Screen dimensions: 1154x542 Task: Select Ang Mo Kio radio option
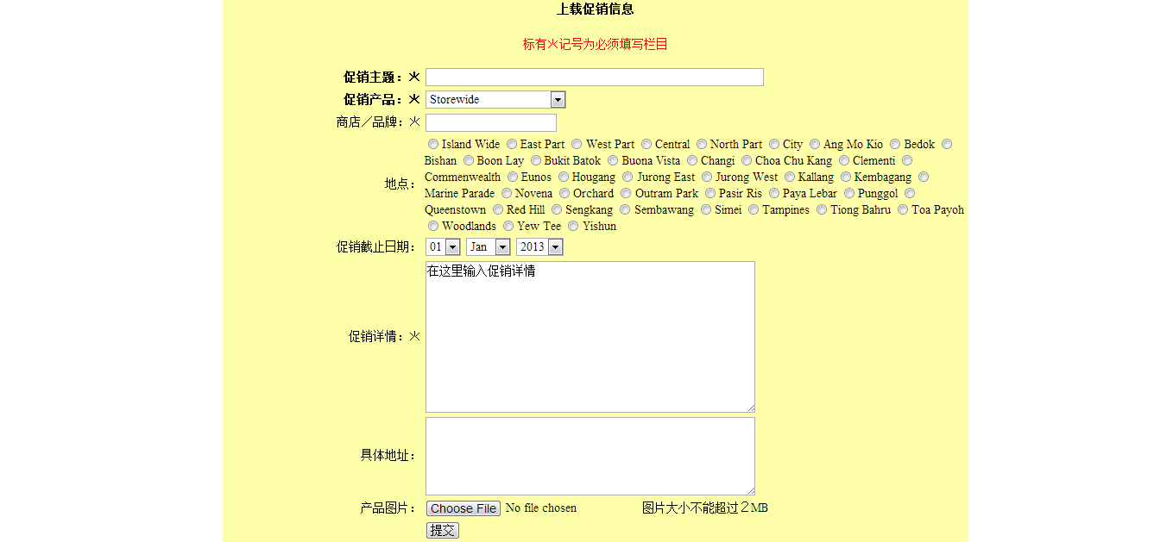click(815, 145)
